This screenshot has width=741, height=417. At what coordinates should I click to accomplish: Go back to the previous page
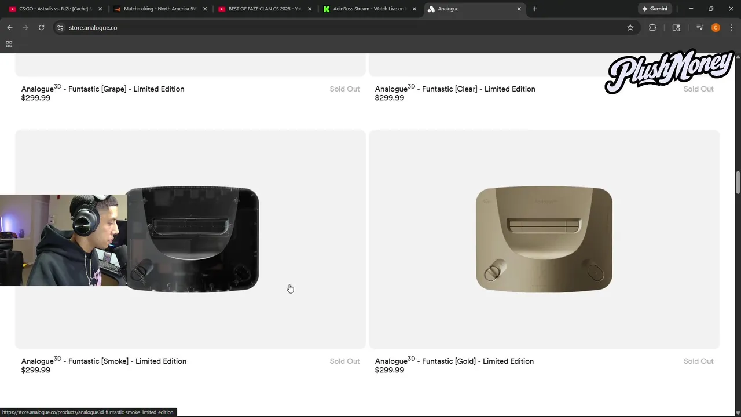coord(10,27)
